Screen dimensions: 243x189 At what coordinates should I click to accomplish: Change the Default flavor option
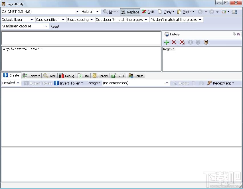[17, 19]
